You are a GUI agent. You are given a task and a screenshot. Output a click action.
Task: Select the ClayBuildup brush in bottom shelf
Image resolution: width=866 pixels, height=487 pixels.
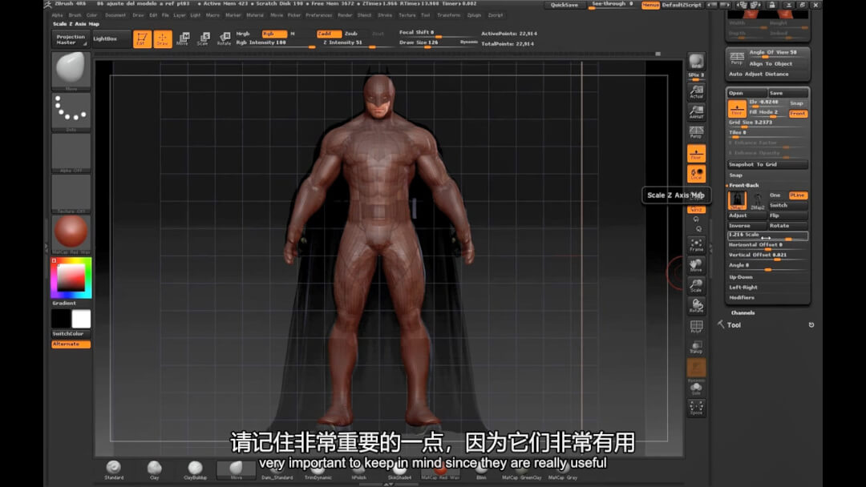coord(195,470)
